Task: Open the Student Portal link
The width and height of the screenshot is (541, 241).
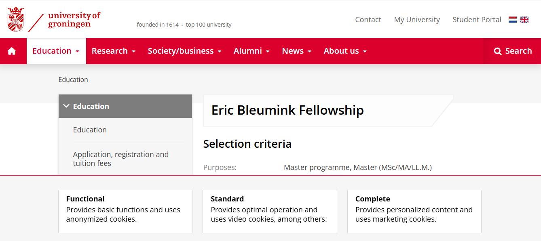Action: point(477,20)
